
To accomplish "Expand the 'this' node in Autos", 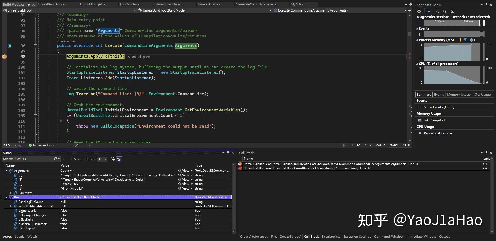I will (6, 197).
